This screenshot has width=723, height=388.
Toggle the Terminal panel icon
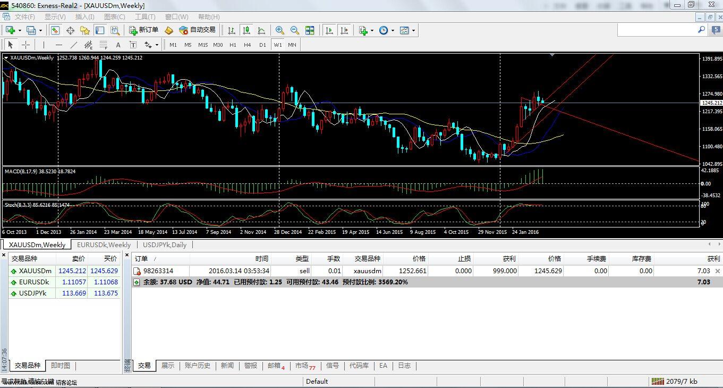[100, 30]
